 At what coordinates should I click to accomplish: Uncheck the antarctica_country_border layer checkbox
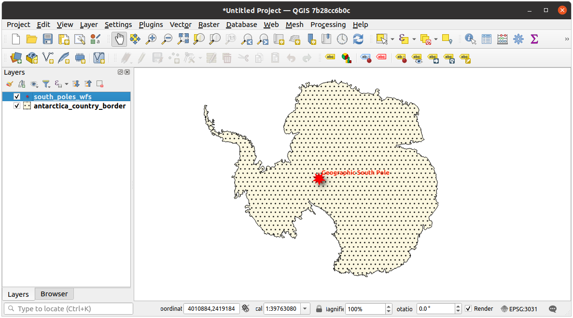point(17,106)
